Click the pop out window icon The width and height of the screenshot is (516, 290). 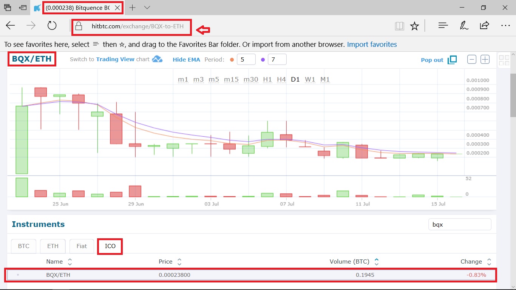(x=452, y=60)
